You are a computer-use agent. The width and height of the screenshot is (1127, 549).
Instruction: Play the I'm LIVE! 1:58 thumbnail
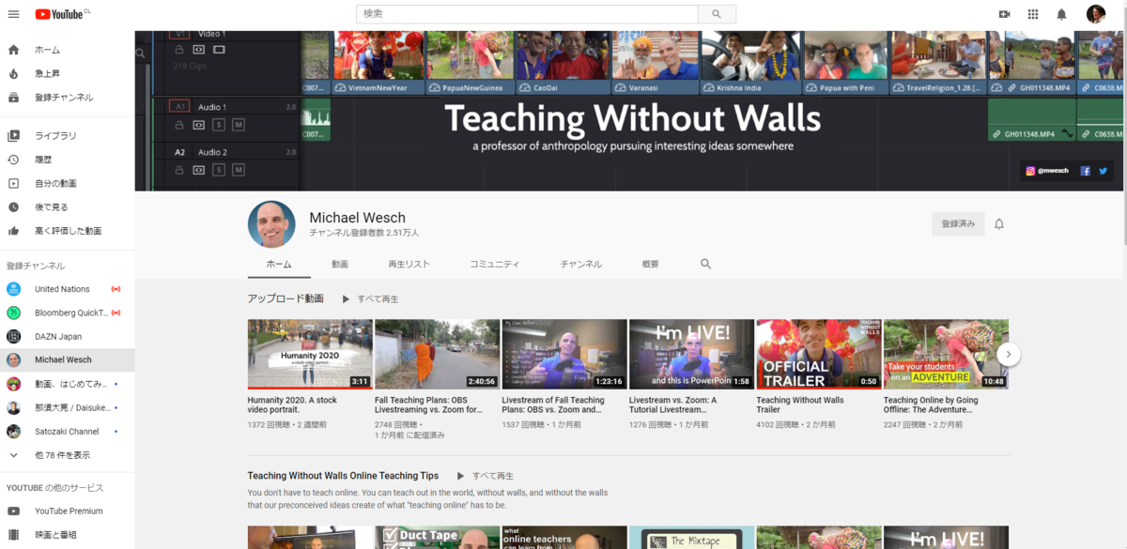pyautogui.click(x=691, y=355)
